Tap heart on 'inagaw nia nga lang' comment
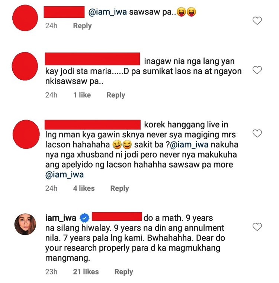 (257, 70)
